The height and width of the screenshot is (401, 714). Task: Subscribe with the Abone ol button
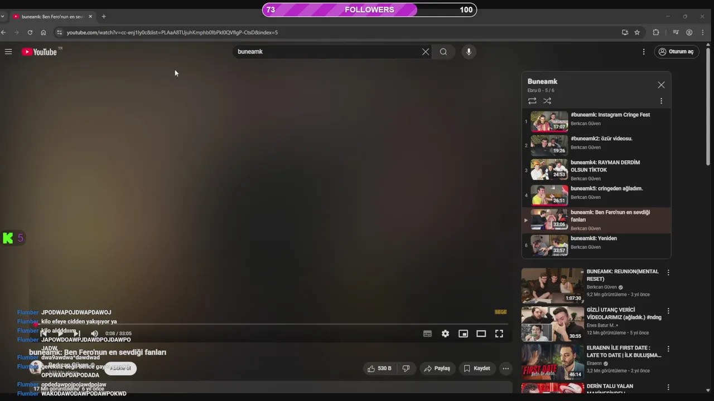[x=120, y=368]
